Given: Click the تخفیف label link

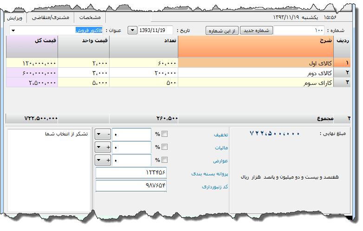Looking at the screenshot, I should pos(221,135).
